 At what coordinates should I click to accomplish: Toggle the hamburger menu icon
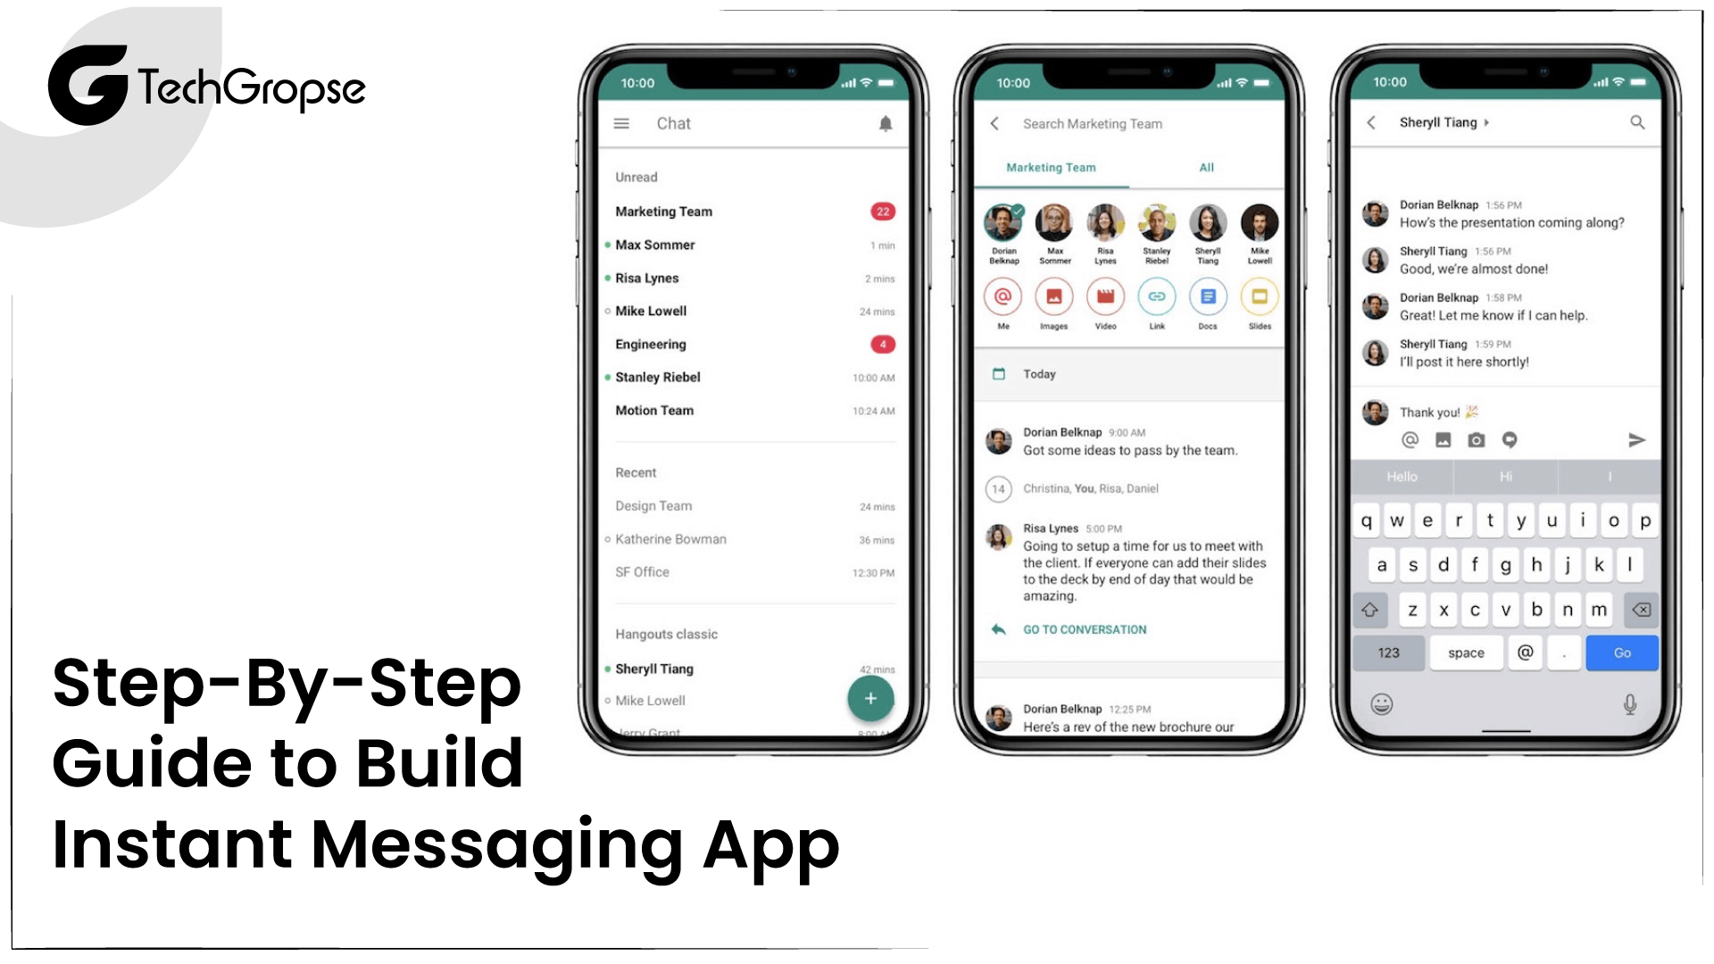tap(621, 122)
